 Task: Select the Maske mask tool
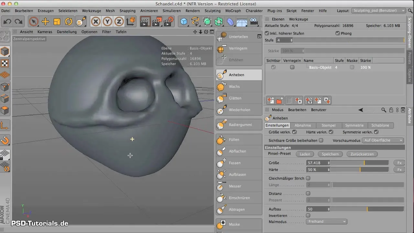click(x=239, y=224)
